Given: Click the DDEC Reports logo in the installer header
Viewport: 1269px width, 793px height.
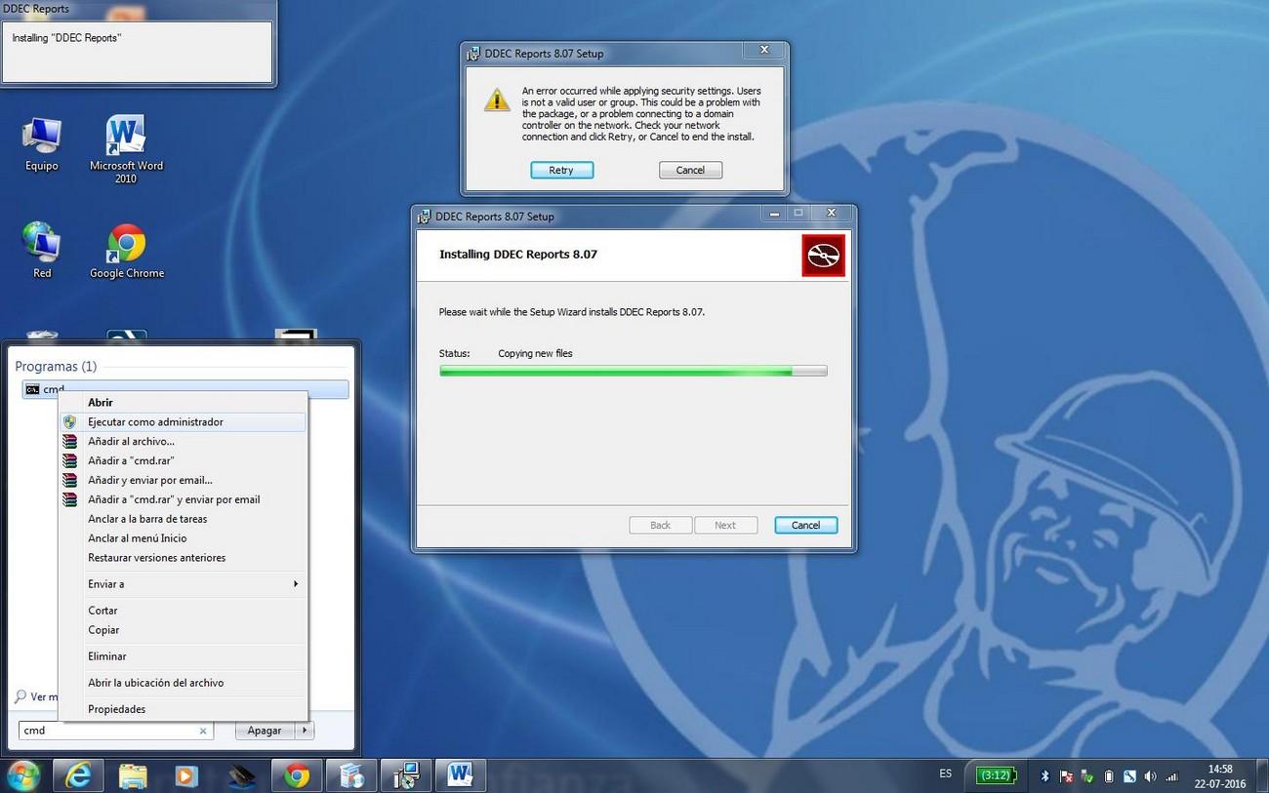Looking at the screenshot, I should tap(823, 256).
